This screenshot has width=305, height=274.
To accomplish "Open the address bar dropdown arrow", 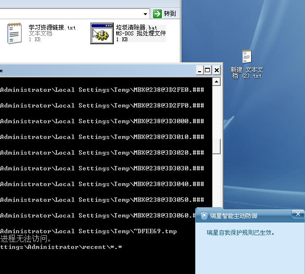I will click(145, 14).
